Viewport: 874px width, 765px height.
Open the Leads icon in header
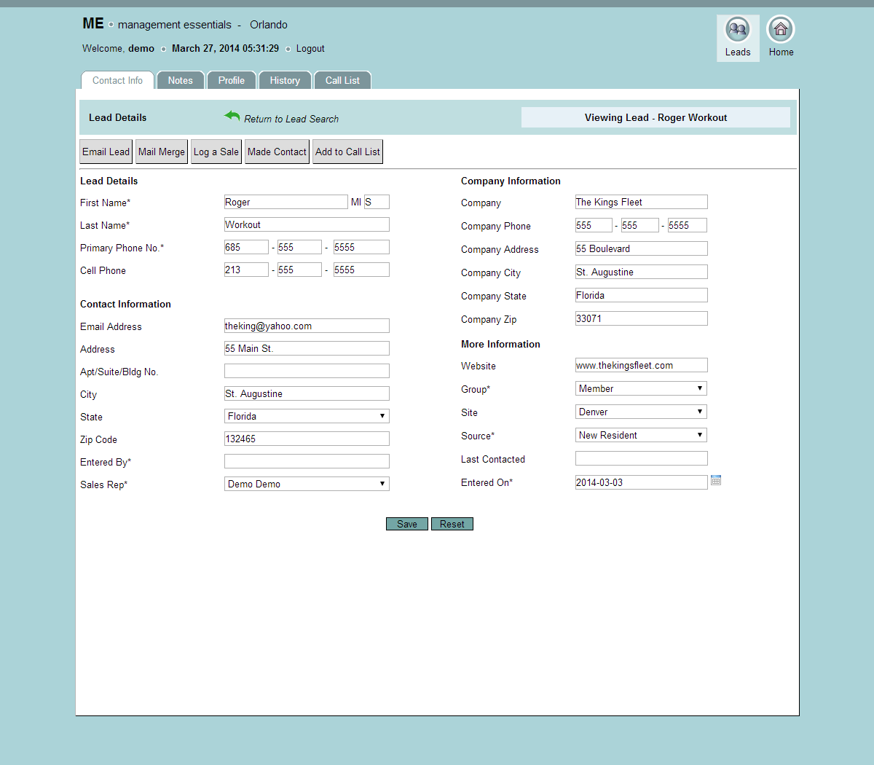pyautogui.click(x=738, y=30)
